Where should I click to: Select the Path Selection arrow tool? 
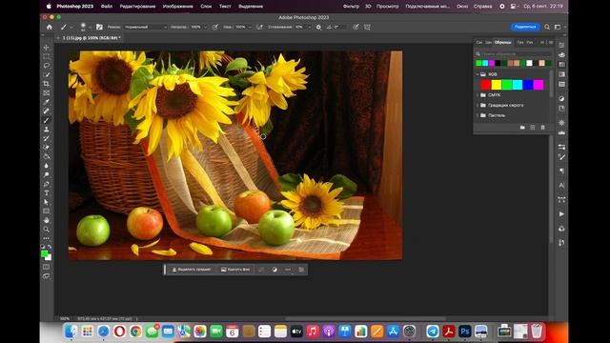click(x=47, y=202)
